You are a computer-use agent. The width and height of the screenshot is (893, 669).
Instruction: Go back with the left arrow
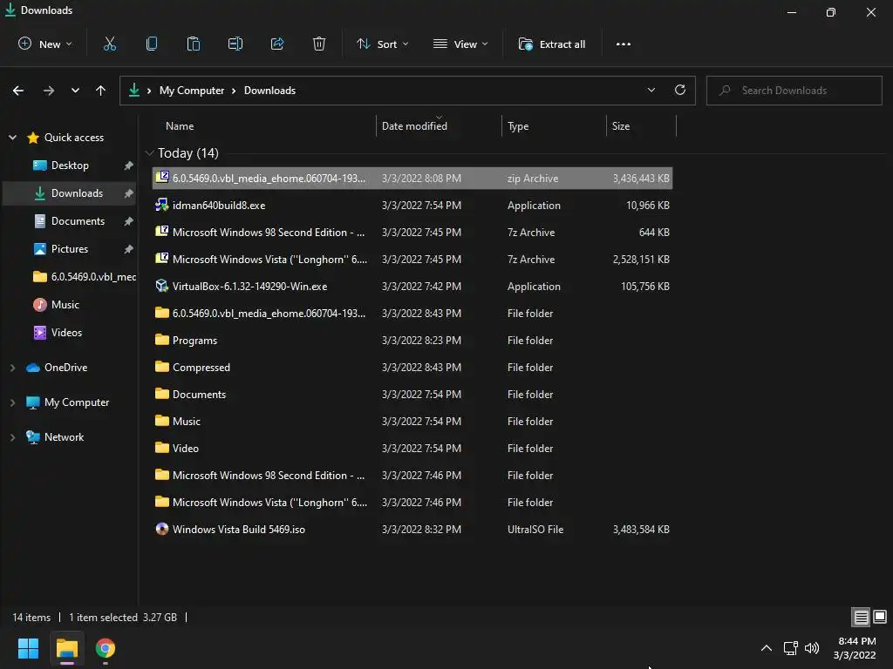coord(18,91)
